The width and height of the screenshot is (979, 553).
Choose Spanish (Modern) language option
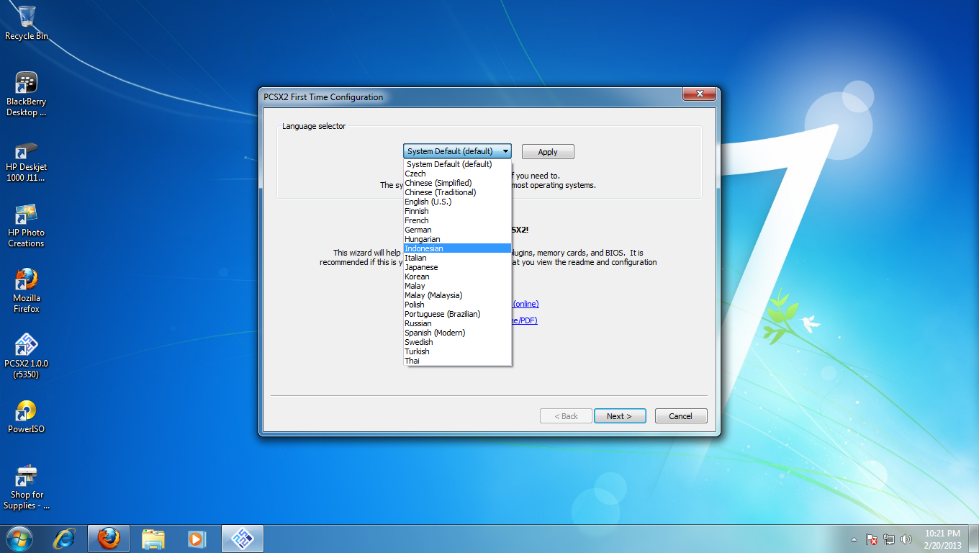457,333
